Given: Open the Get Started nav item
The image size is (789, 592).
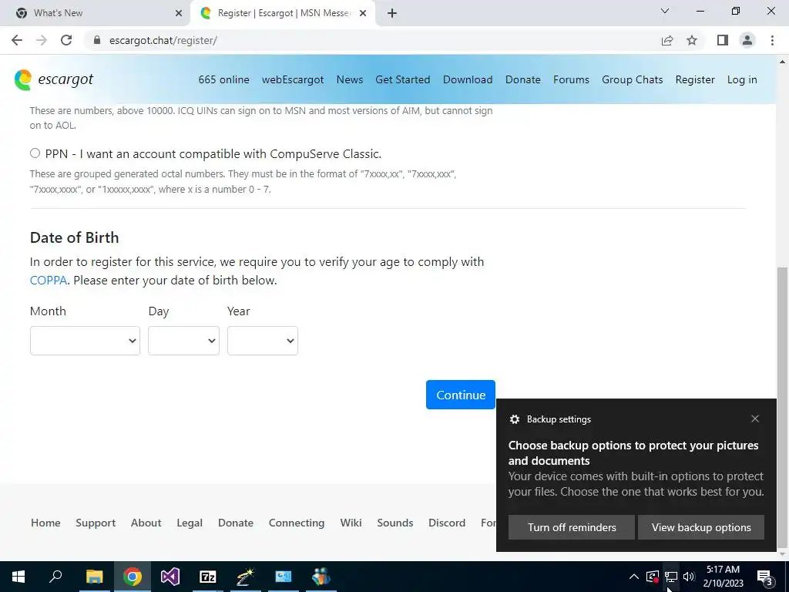Looking at the screenshot, I should [402, 79].
